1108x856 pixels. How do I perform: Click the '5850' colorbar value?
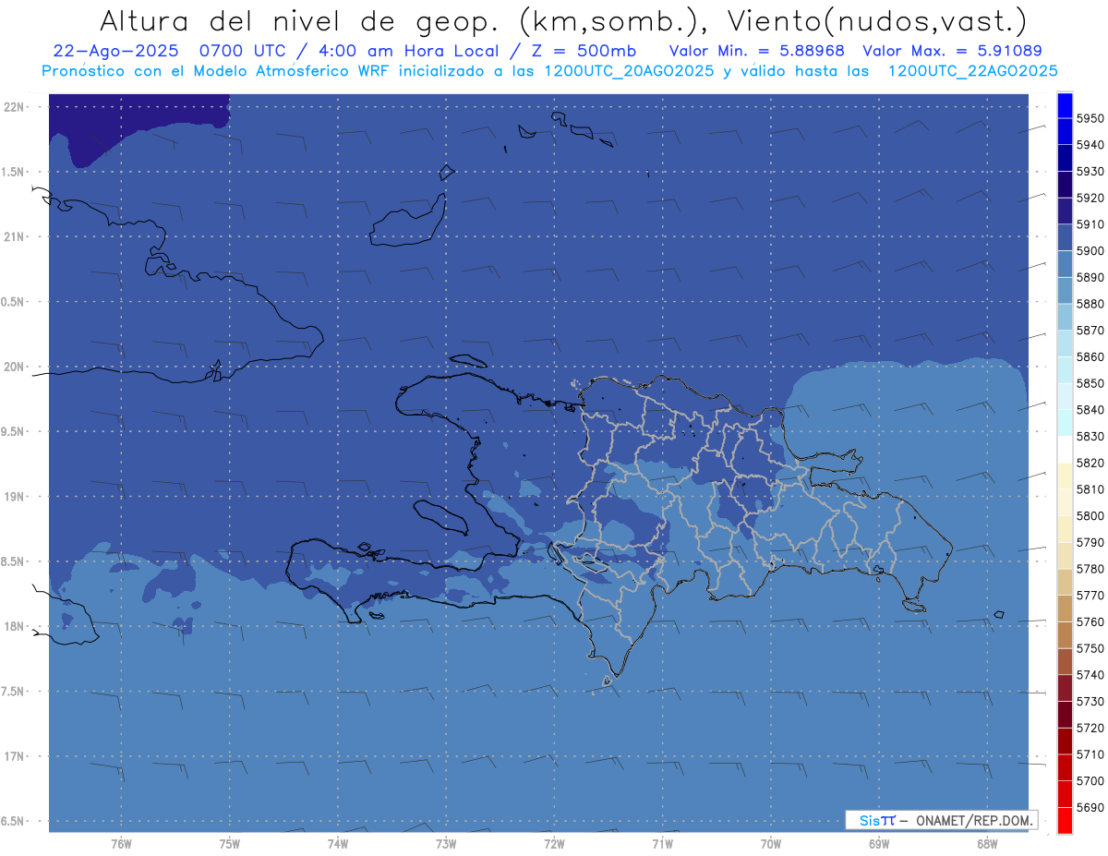[x=1090, y=383]
